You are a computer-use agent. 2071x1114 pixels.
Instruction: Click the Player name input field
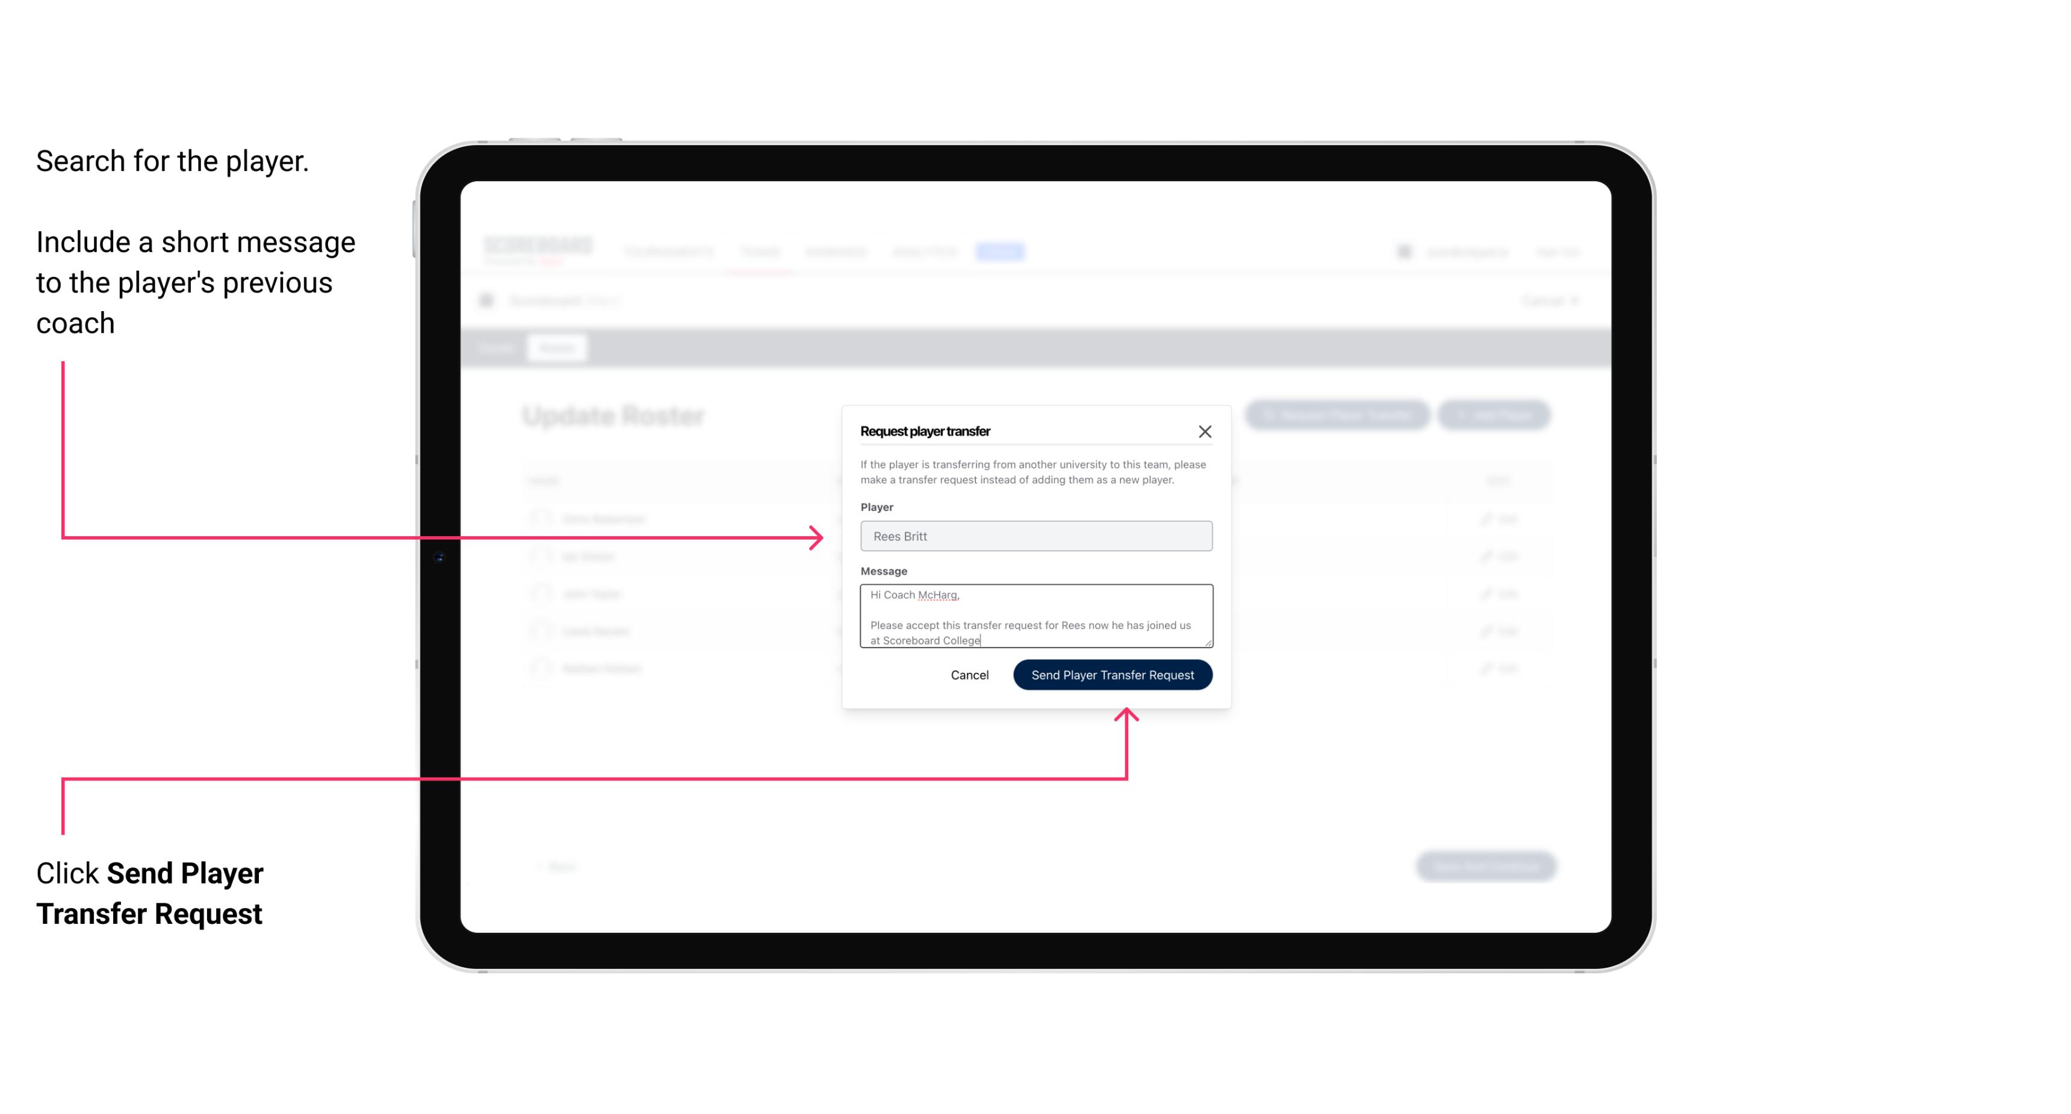pos(1034,536)
